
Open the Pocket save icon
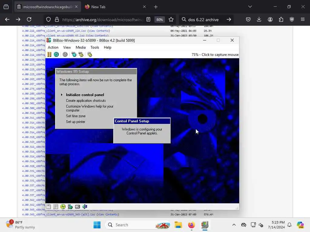[x=248, y=19]
